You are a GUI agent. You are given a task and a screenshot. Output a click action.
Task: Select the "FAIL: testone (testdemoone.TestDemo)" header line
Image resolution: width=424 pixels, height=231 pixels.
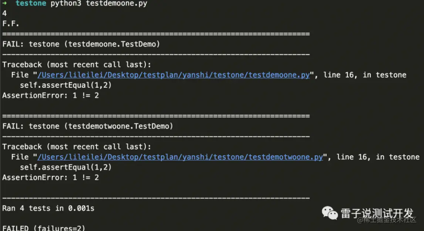81,44
